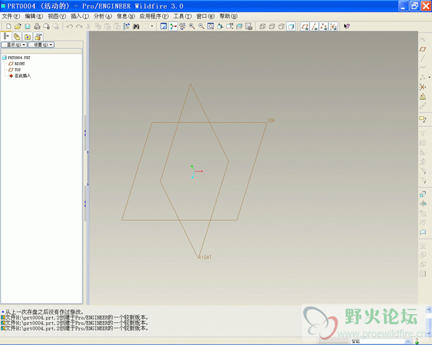Toggle datum planes visibility
Screen dimensions: 432x345
pos(305,26)
